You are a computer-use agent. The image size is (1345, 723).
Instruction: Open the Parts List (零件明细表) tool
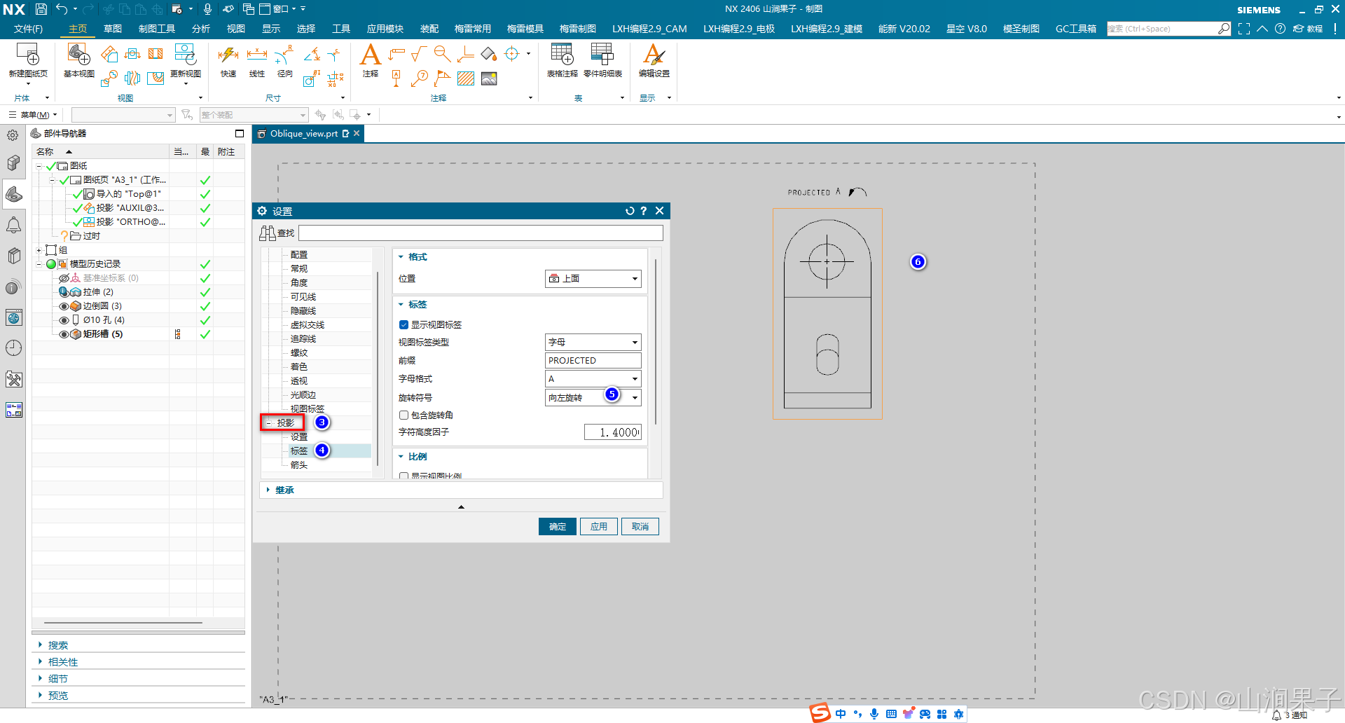pyautogui.click(x=602, y=55)
